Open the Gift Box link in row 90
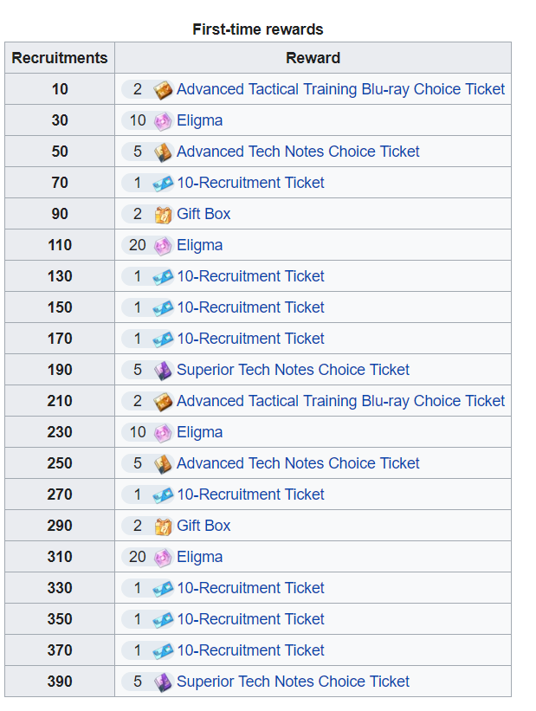This screenshot has width=536, height=711. (203, 214)
